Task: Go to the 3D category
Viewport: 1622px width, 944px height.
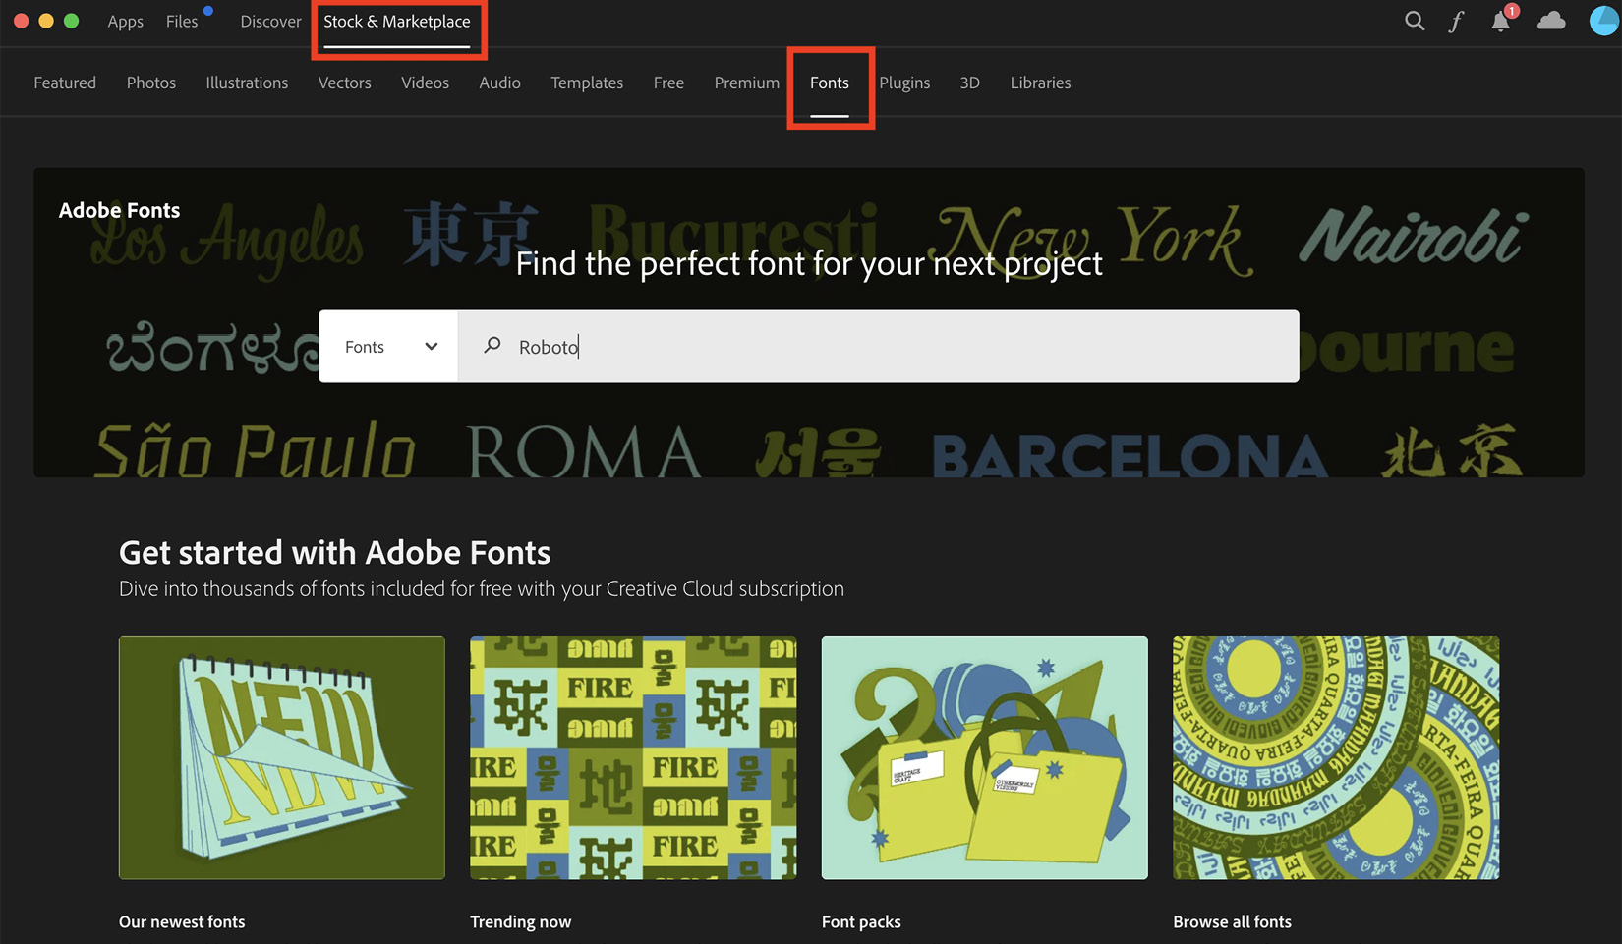Action: tap(969, 83)
